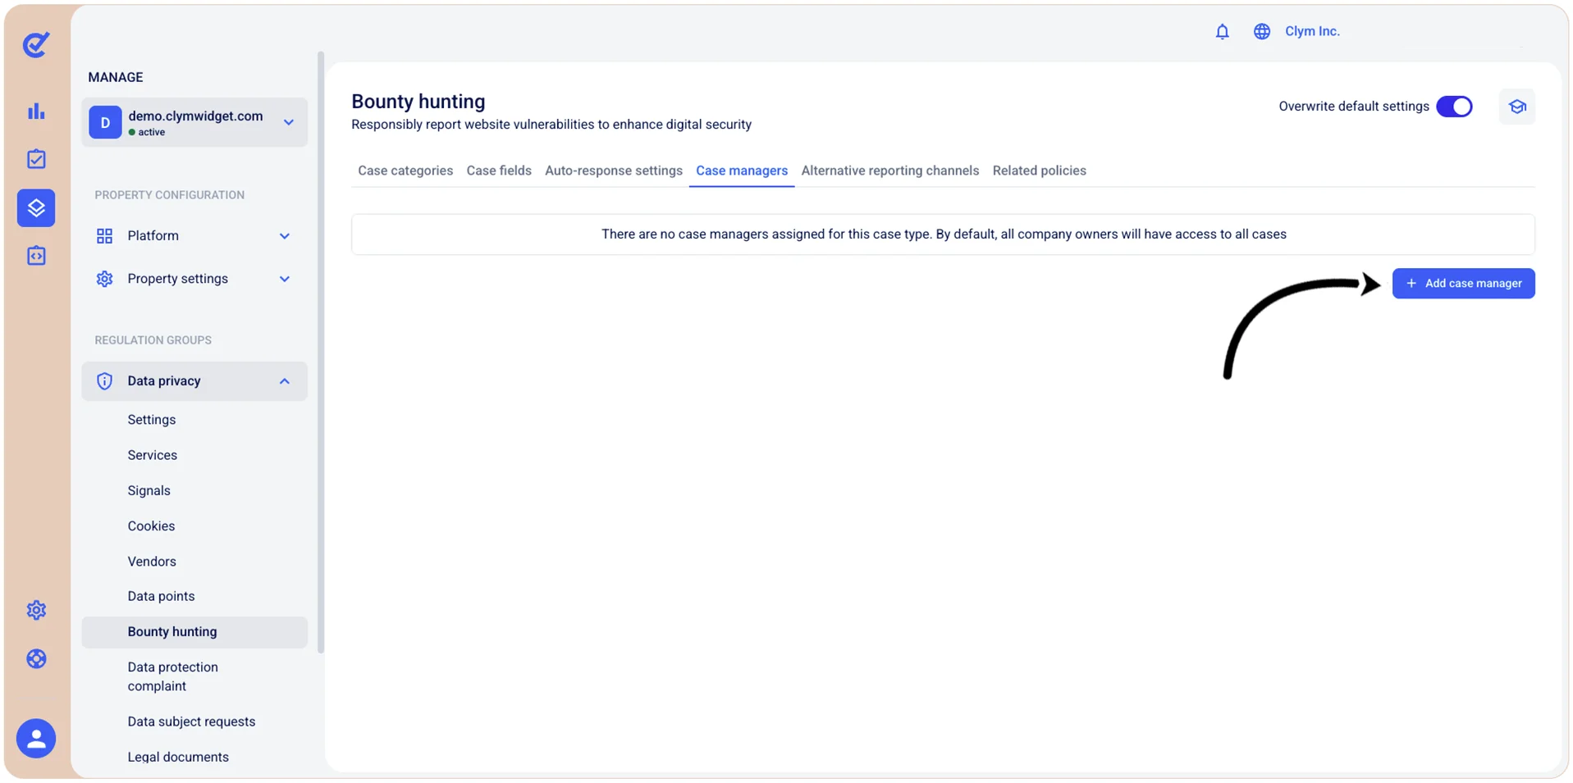Screen dimensions: 1573x783
Task: Switch to Case categories tab
Action: click(405, 171)
